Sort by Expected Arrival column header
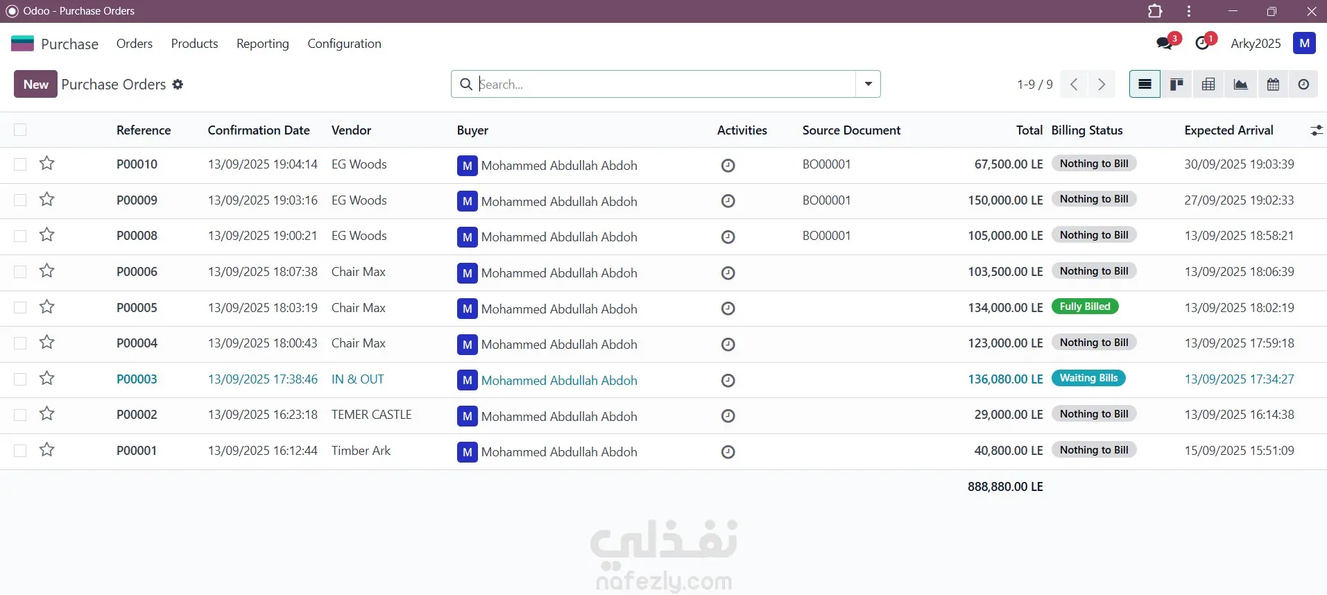Viewport: 1327px width, 595px height. coord(1228,130)
